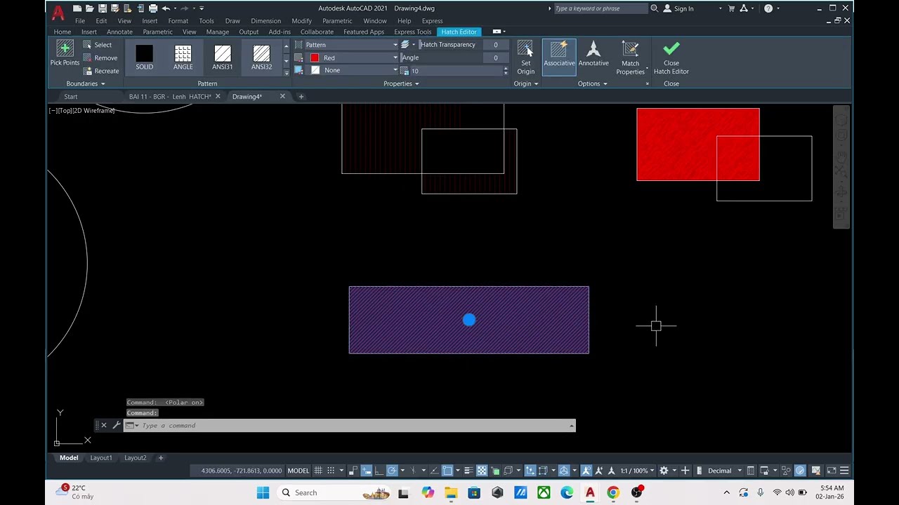Click the workspace switching gear icon
The width and height of the screenshot is (899, 505).
[664, 471]
